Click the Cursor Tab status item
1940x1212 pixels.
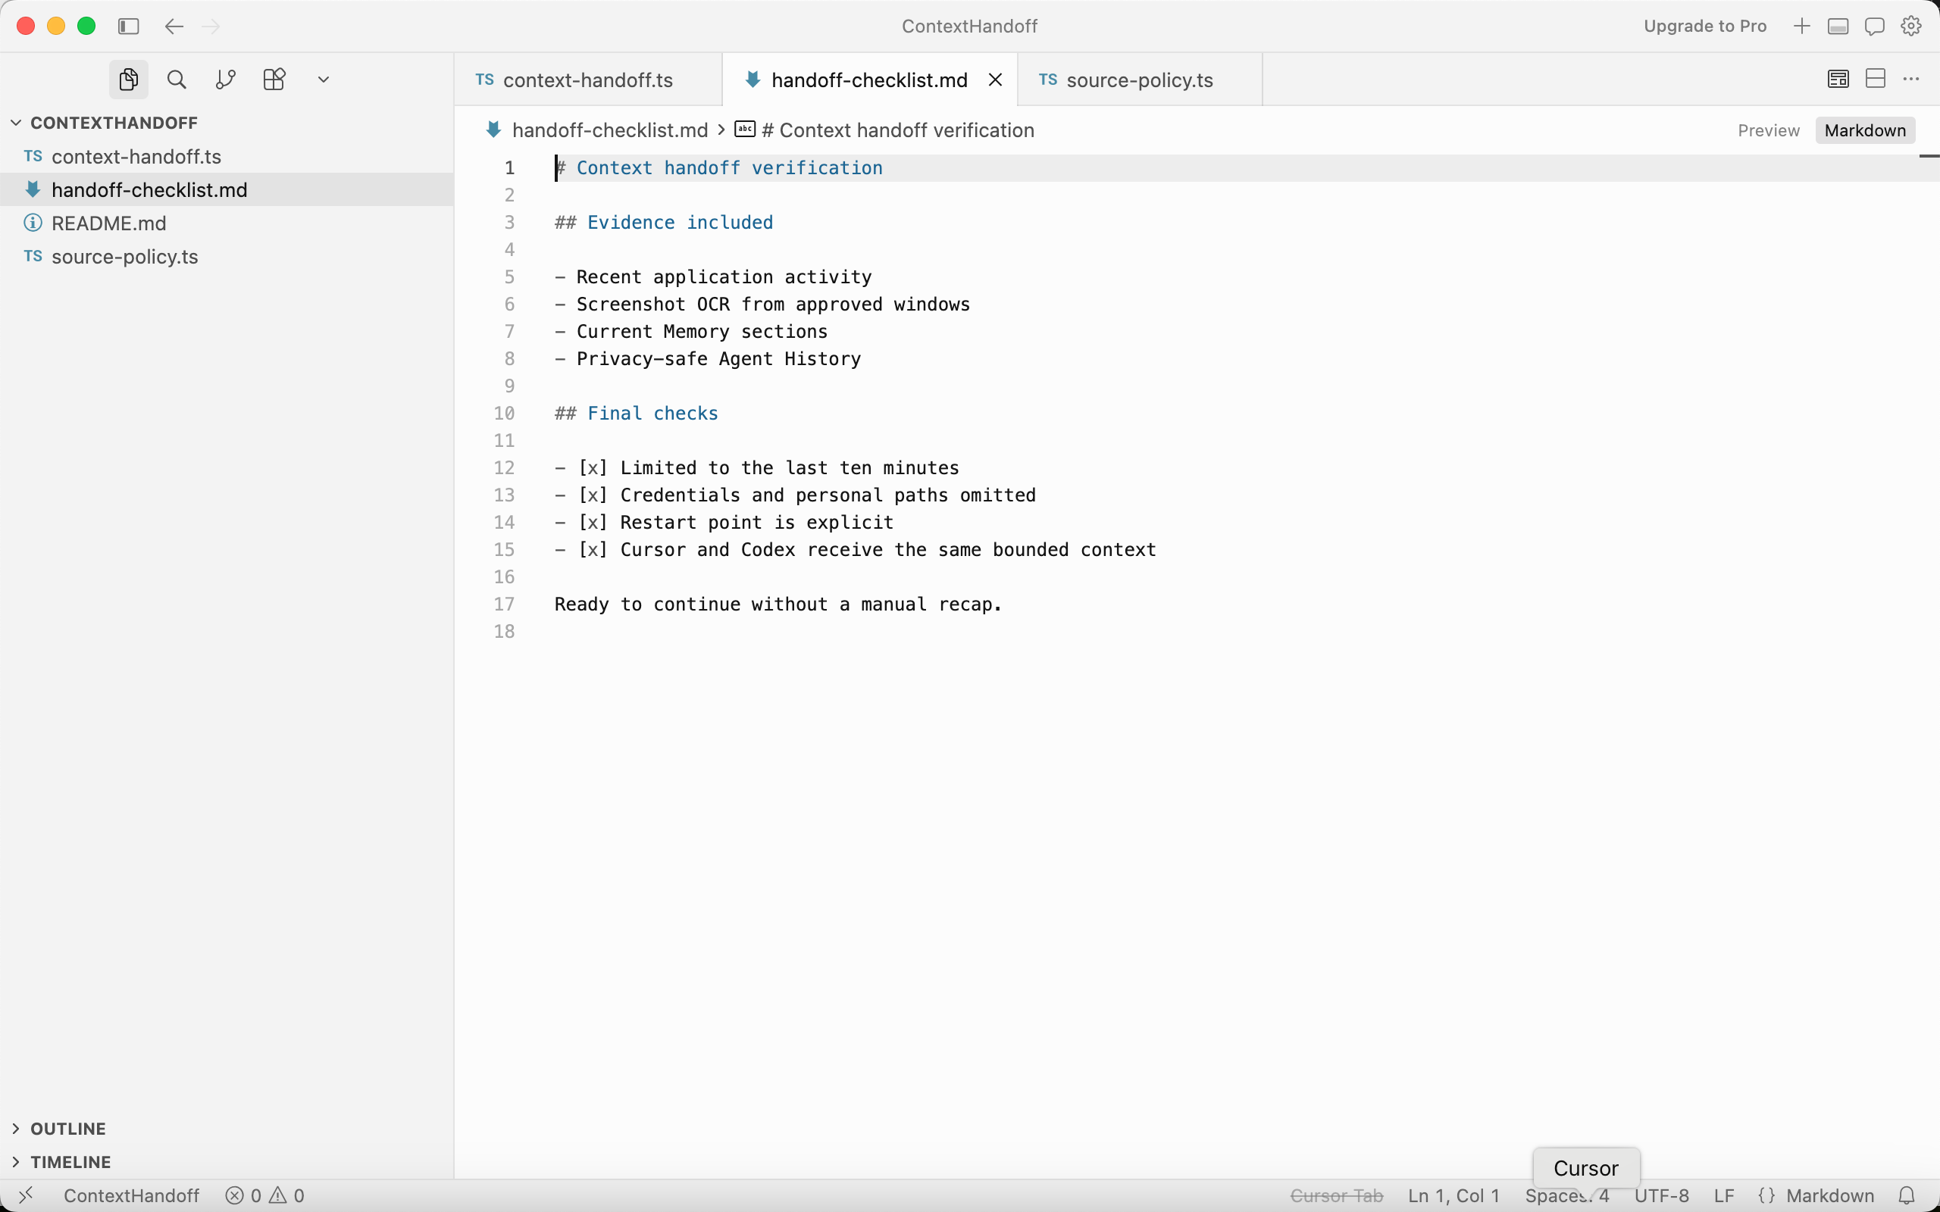click(1336, 1195)
